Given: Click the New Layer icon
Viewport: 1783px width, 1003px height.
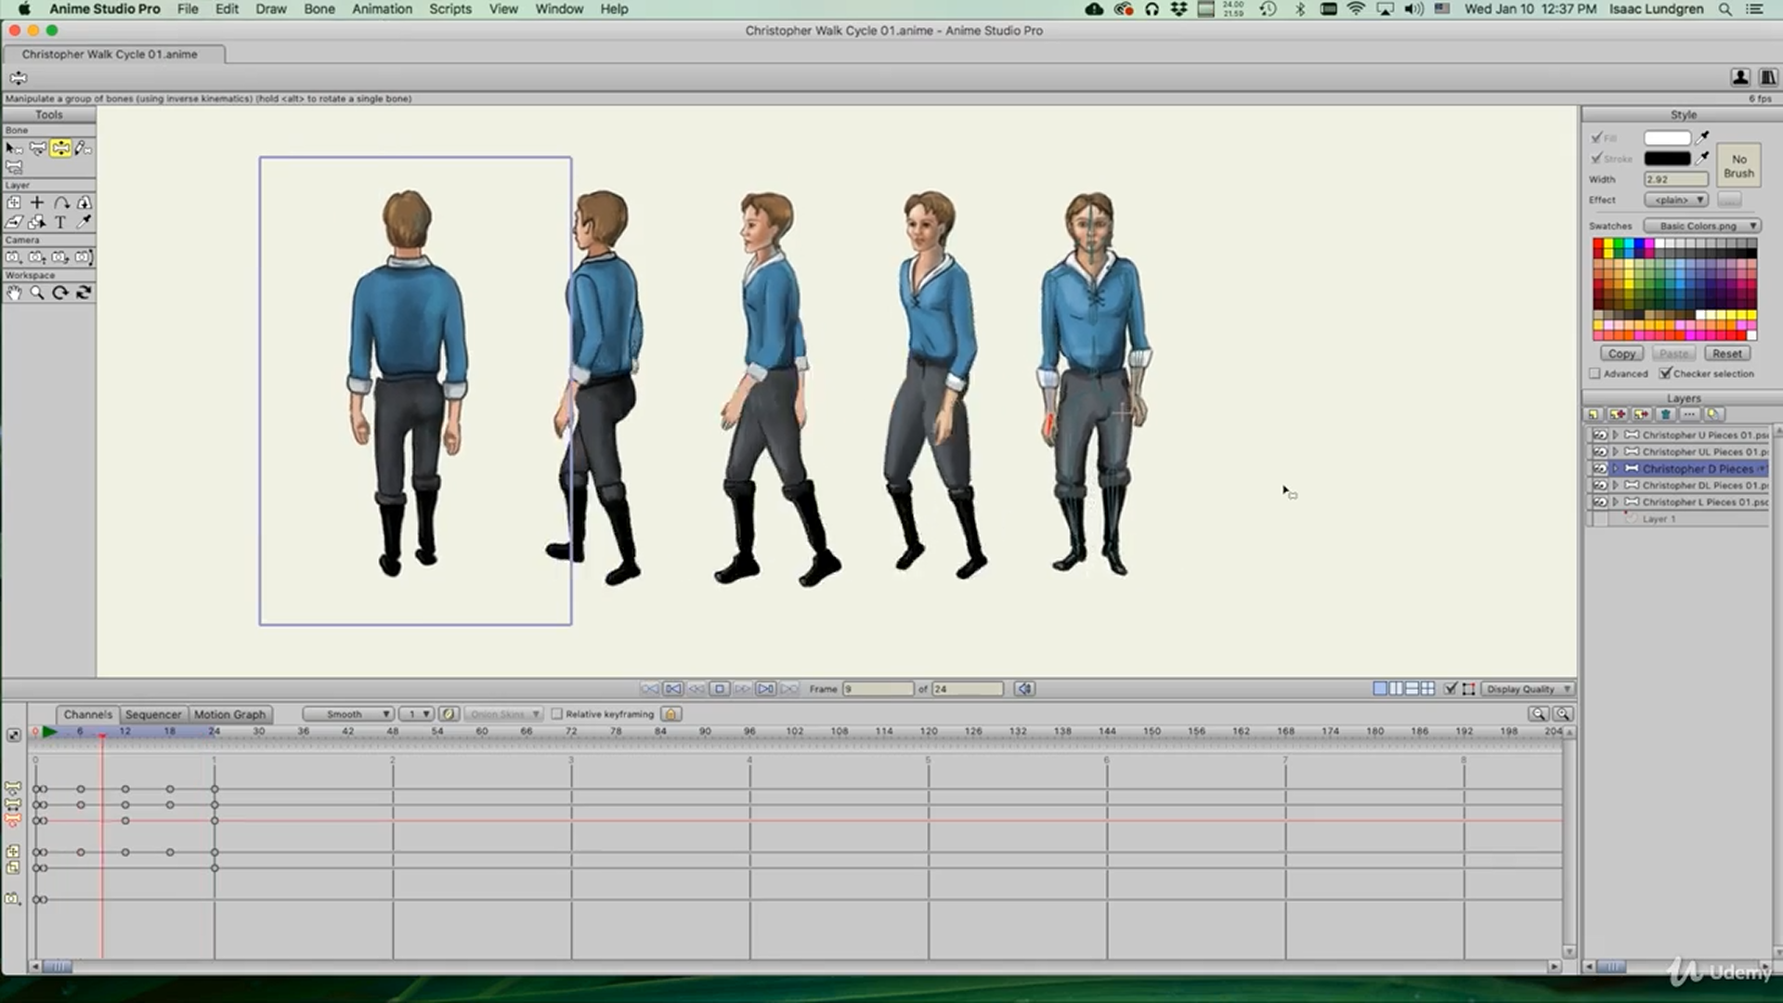Looking at the screenshot, I should point(1594,414).
